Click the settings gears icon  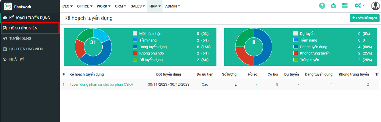358,6
